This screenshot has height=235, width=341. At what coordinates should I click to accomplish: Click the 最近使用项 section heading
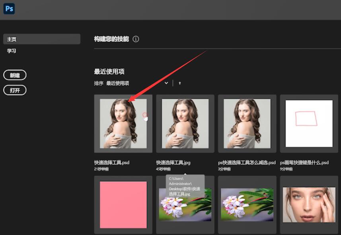click(x=109, y=72)
